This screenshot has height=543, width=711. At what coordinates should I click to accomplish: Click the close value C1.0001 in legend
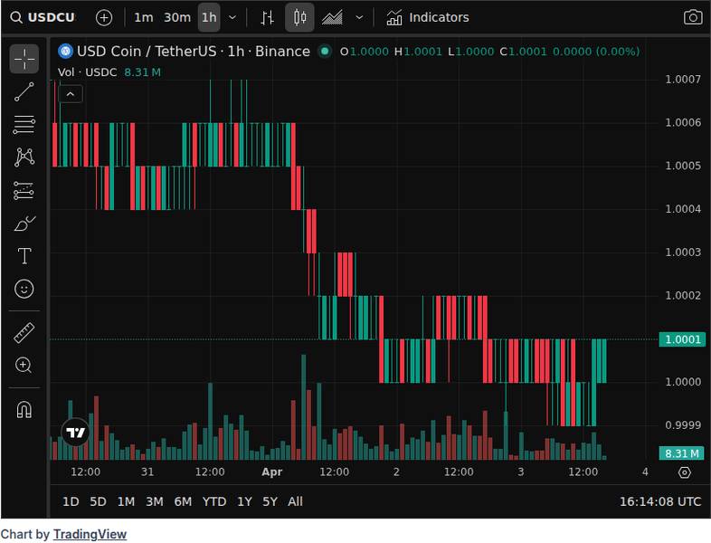tap(523, 52)
